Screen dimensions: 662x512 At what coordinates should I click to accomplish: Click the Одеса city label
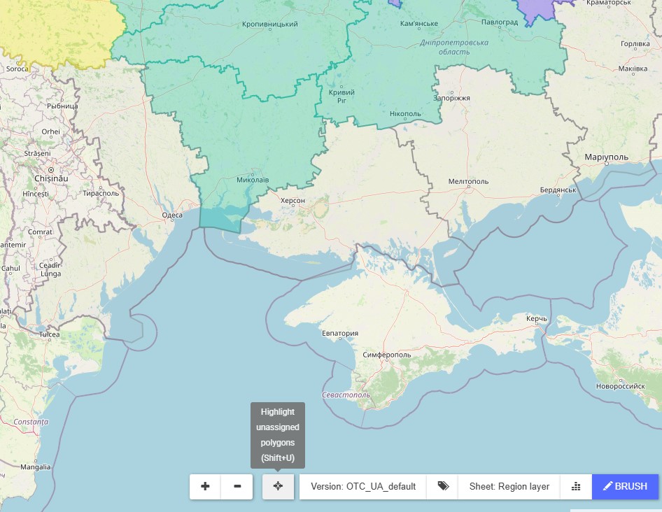coord(171,215)
